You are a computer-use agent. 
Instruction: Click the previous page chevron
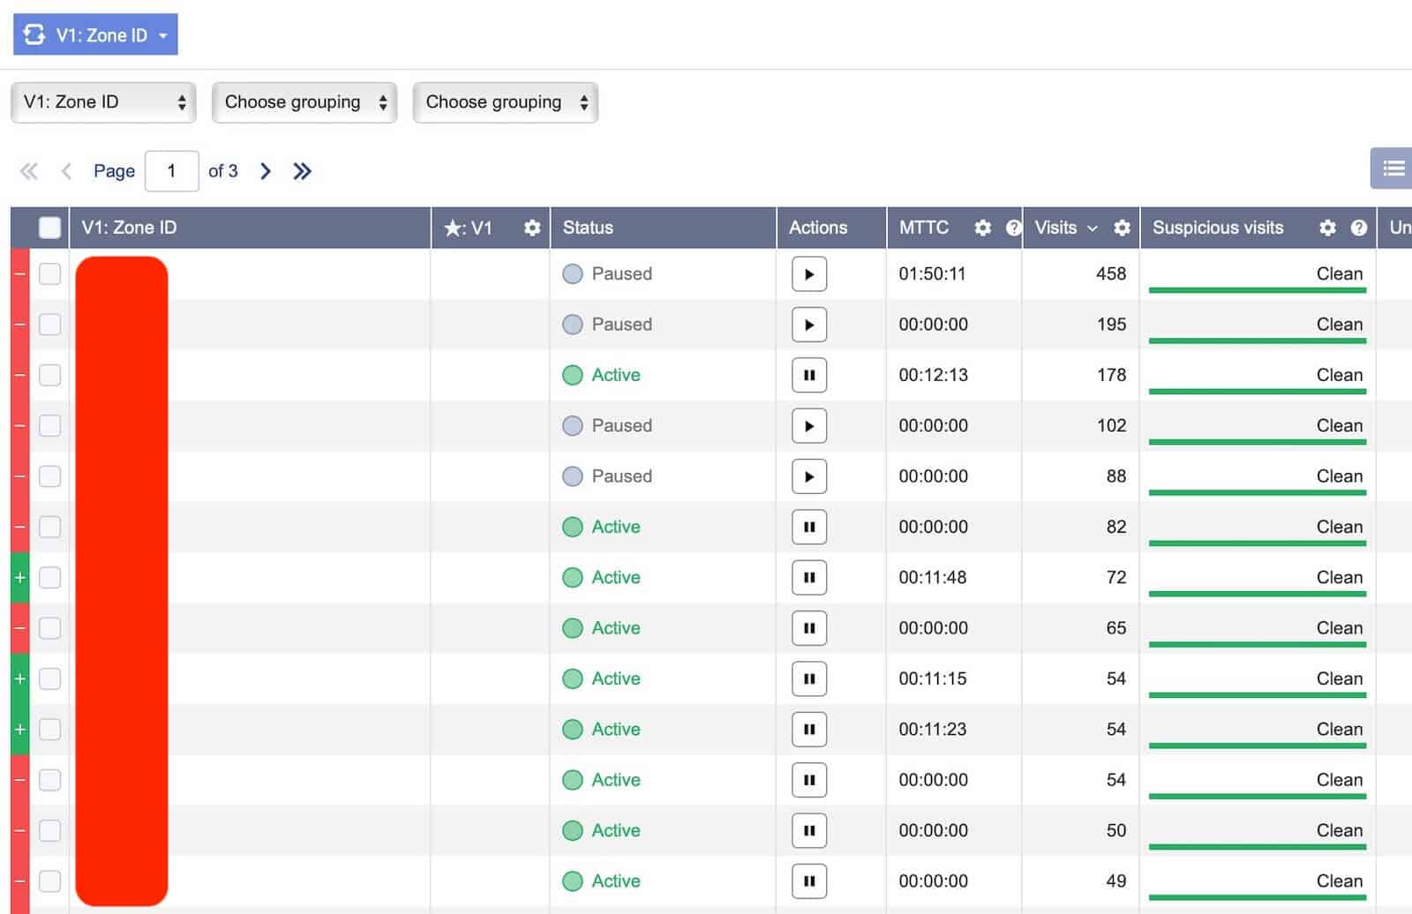click(x=65, y=170)
